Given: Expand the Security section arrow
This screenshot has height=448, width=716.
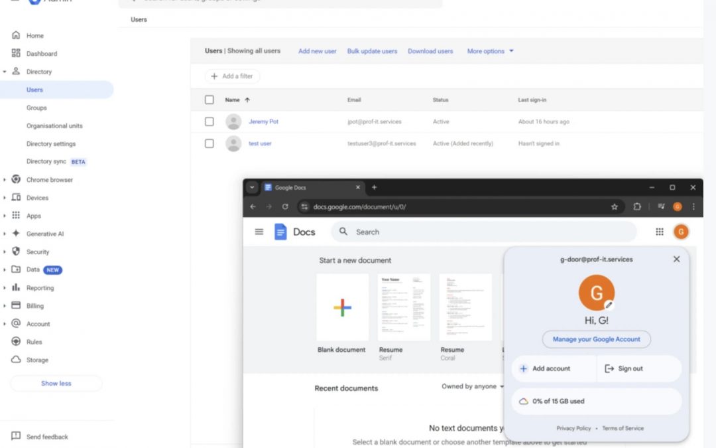Looking at the screenshot, I should point(5,252).
